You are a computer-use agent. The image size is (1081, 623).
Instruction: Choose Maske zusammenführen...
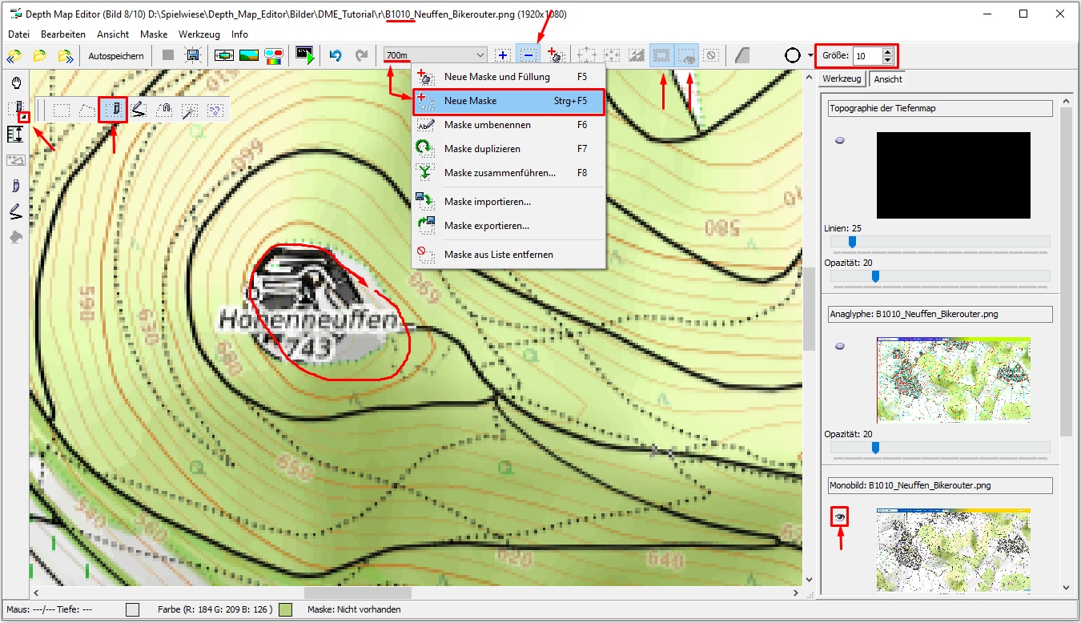coord(508,173)
